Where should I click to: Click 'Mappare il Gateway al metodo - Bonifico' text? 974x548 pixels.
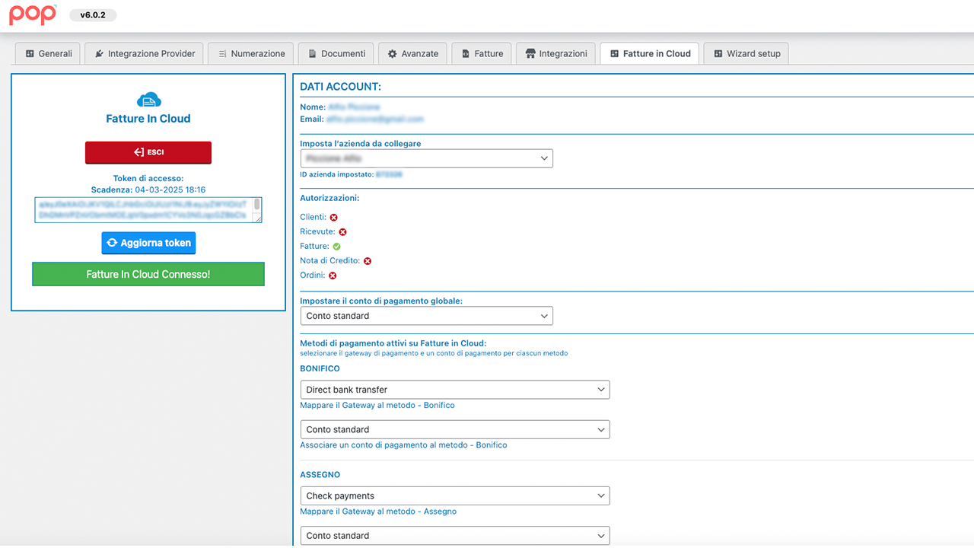point(377,405)
